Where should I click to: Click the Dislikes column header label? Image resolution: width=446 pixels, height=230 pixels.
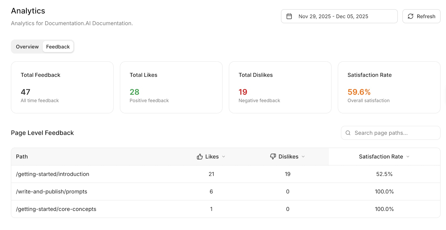tap(288, 157)
